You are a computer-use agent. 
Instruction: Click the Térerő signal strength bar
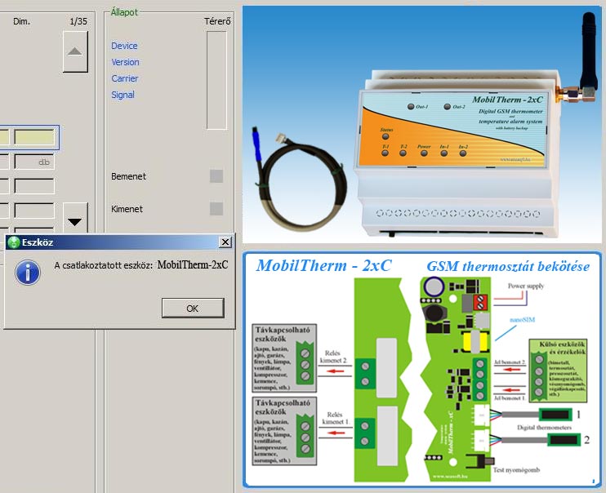point(216,80)
